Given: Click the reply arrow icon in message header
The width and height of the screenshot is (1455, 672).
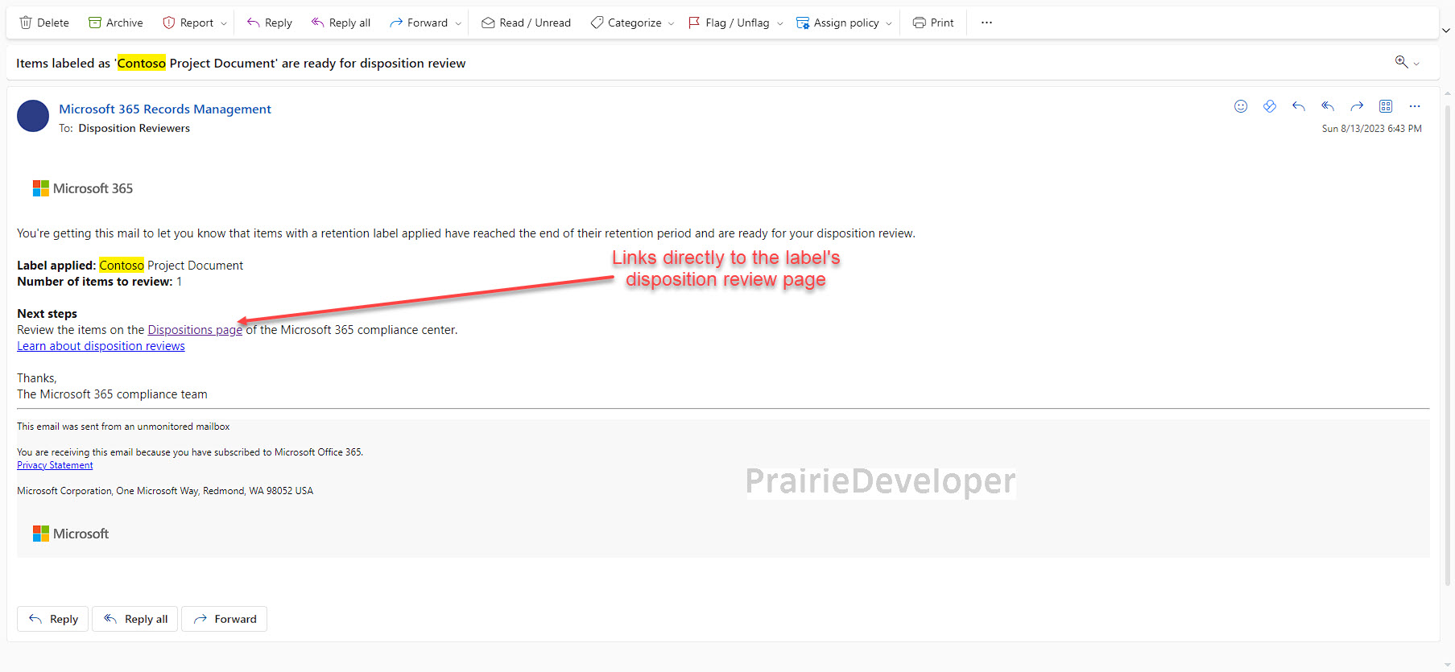Looking at the screenshot, I should 1299,106.
